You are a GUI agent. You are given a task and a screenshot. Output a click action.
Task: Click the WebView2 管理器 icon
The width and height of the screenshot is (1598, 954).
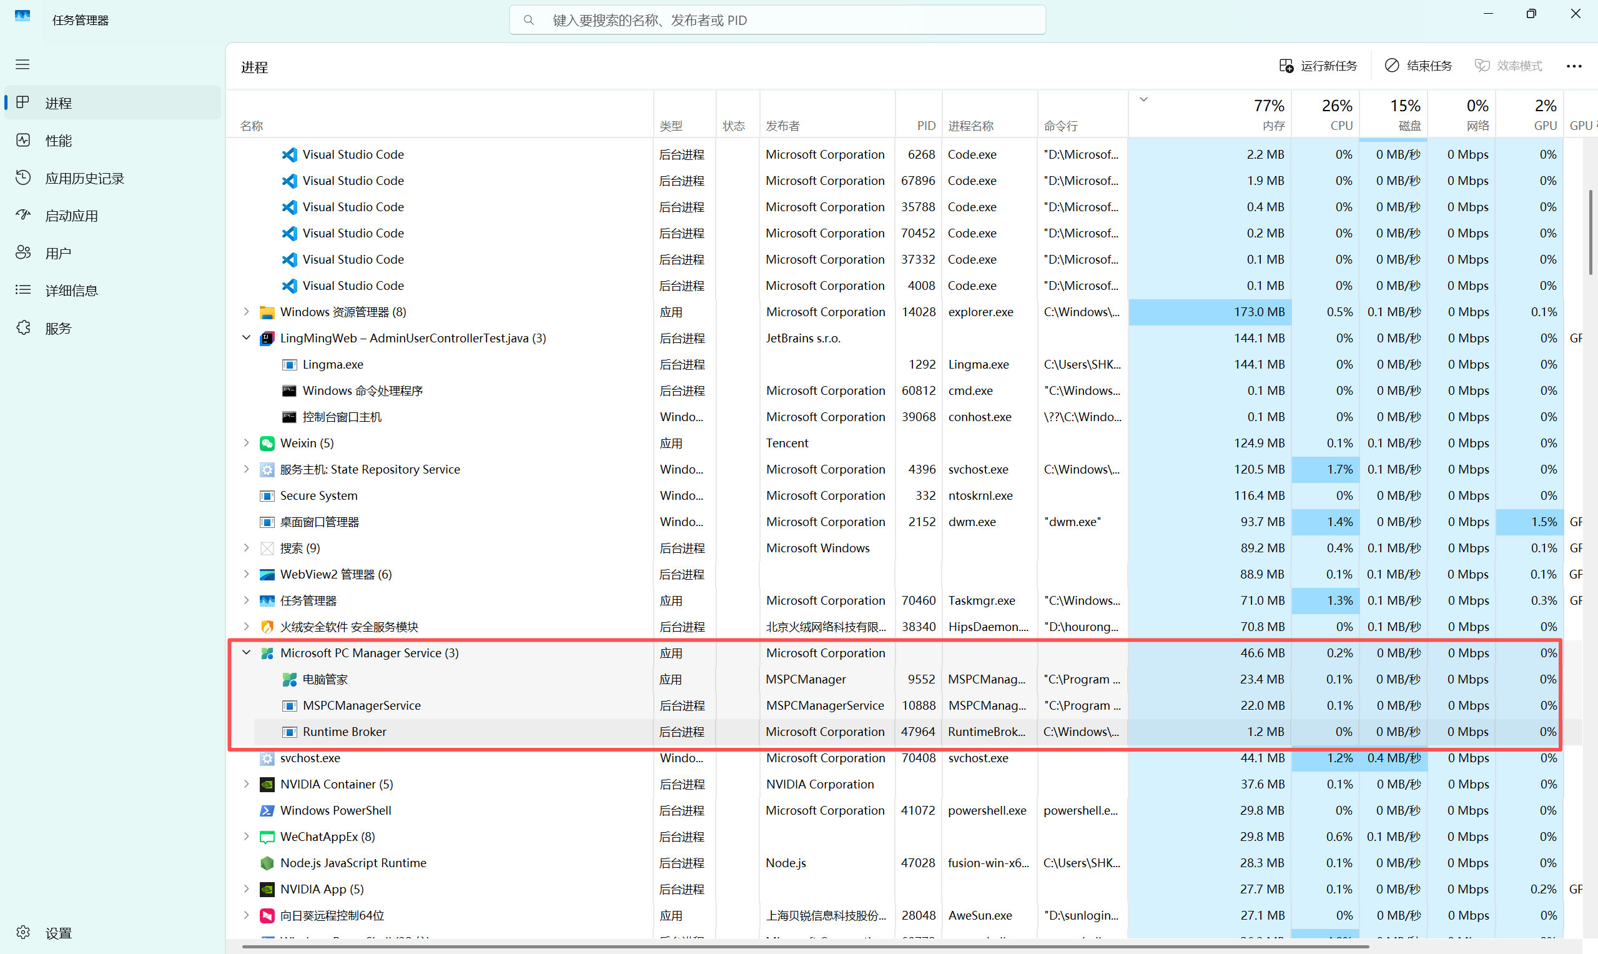click(x=267, y=575)
